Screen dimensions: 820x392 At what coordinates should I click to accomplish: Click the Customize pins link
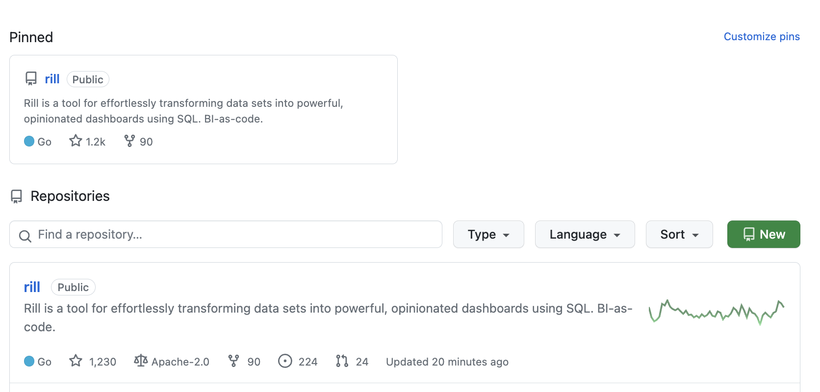(761, 37)
